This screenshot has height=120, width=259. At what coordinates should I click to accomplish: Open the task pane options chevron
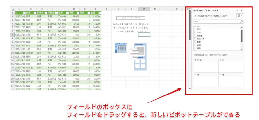[x=237, y=11]
